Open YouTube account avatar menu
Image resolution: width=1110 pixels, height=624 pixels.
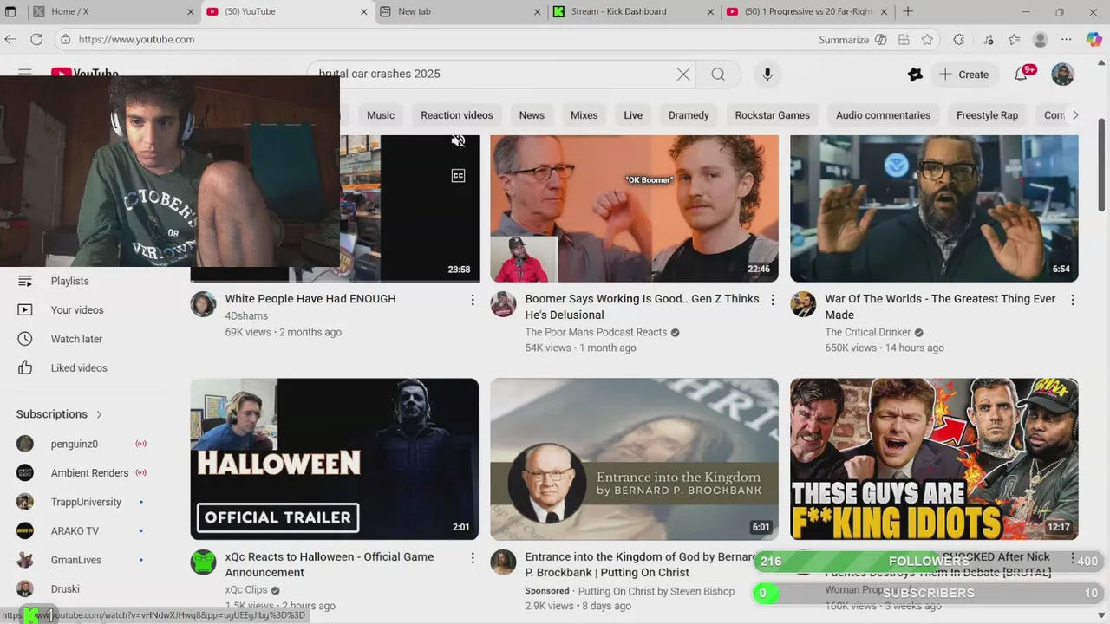tap(1062, 74)
